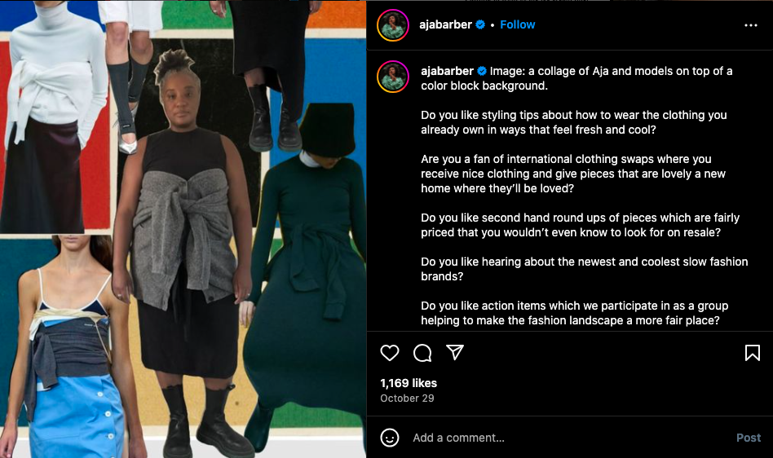773x458 pixels.
Task: Click the Post comment button
Action: pos(749,438)
